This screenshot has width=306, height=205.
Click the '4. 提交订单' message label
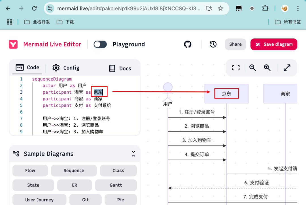(197, 154)
